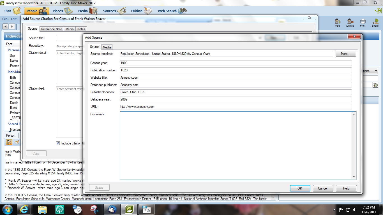Open the Edit menu
This screenshot has height=215, width=383.
pyautogui.click(x=14, y=19)
